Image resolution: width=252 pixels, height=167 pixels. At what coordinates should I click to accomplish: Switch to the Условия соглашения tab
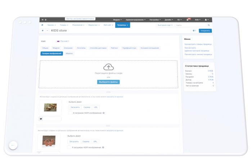coord(150,48)
